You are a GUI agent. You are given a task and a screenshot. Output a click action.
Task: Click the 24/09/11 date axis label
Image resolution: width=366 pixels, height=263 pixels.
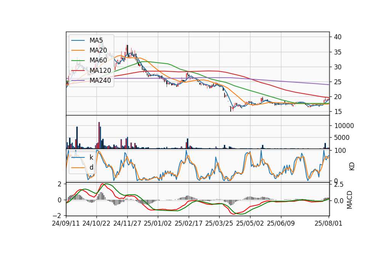coord(66,223)
